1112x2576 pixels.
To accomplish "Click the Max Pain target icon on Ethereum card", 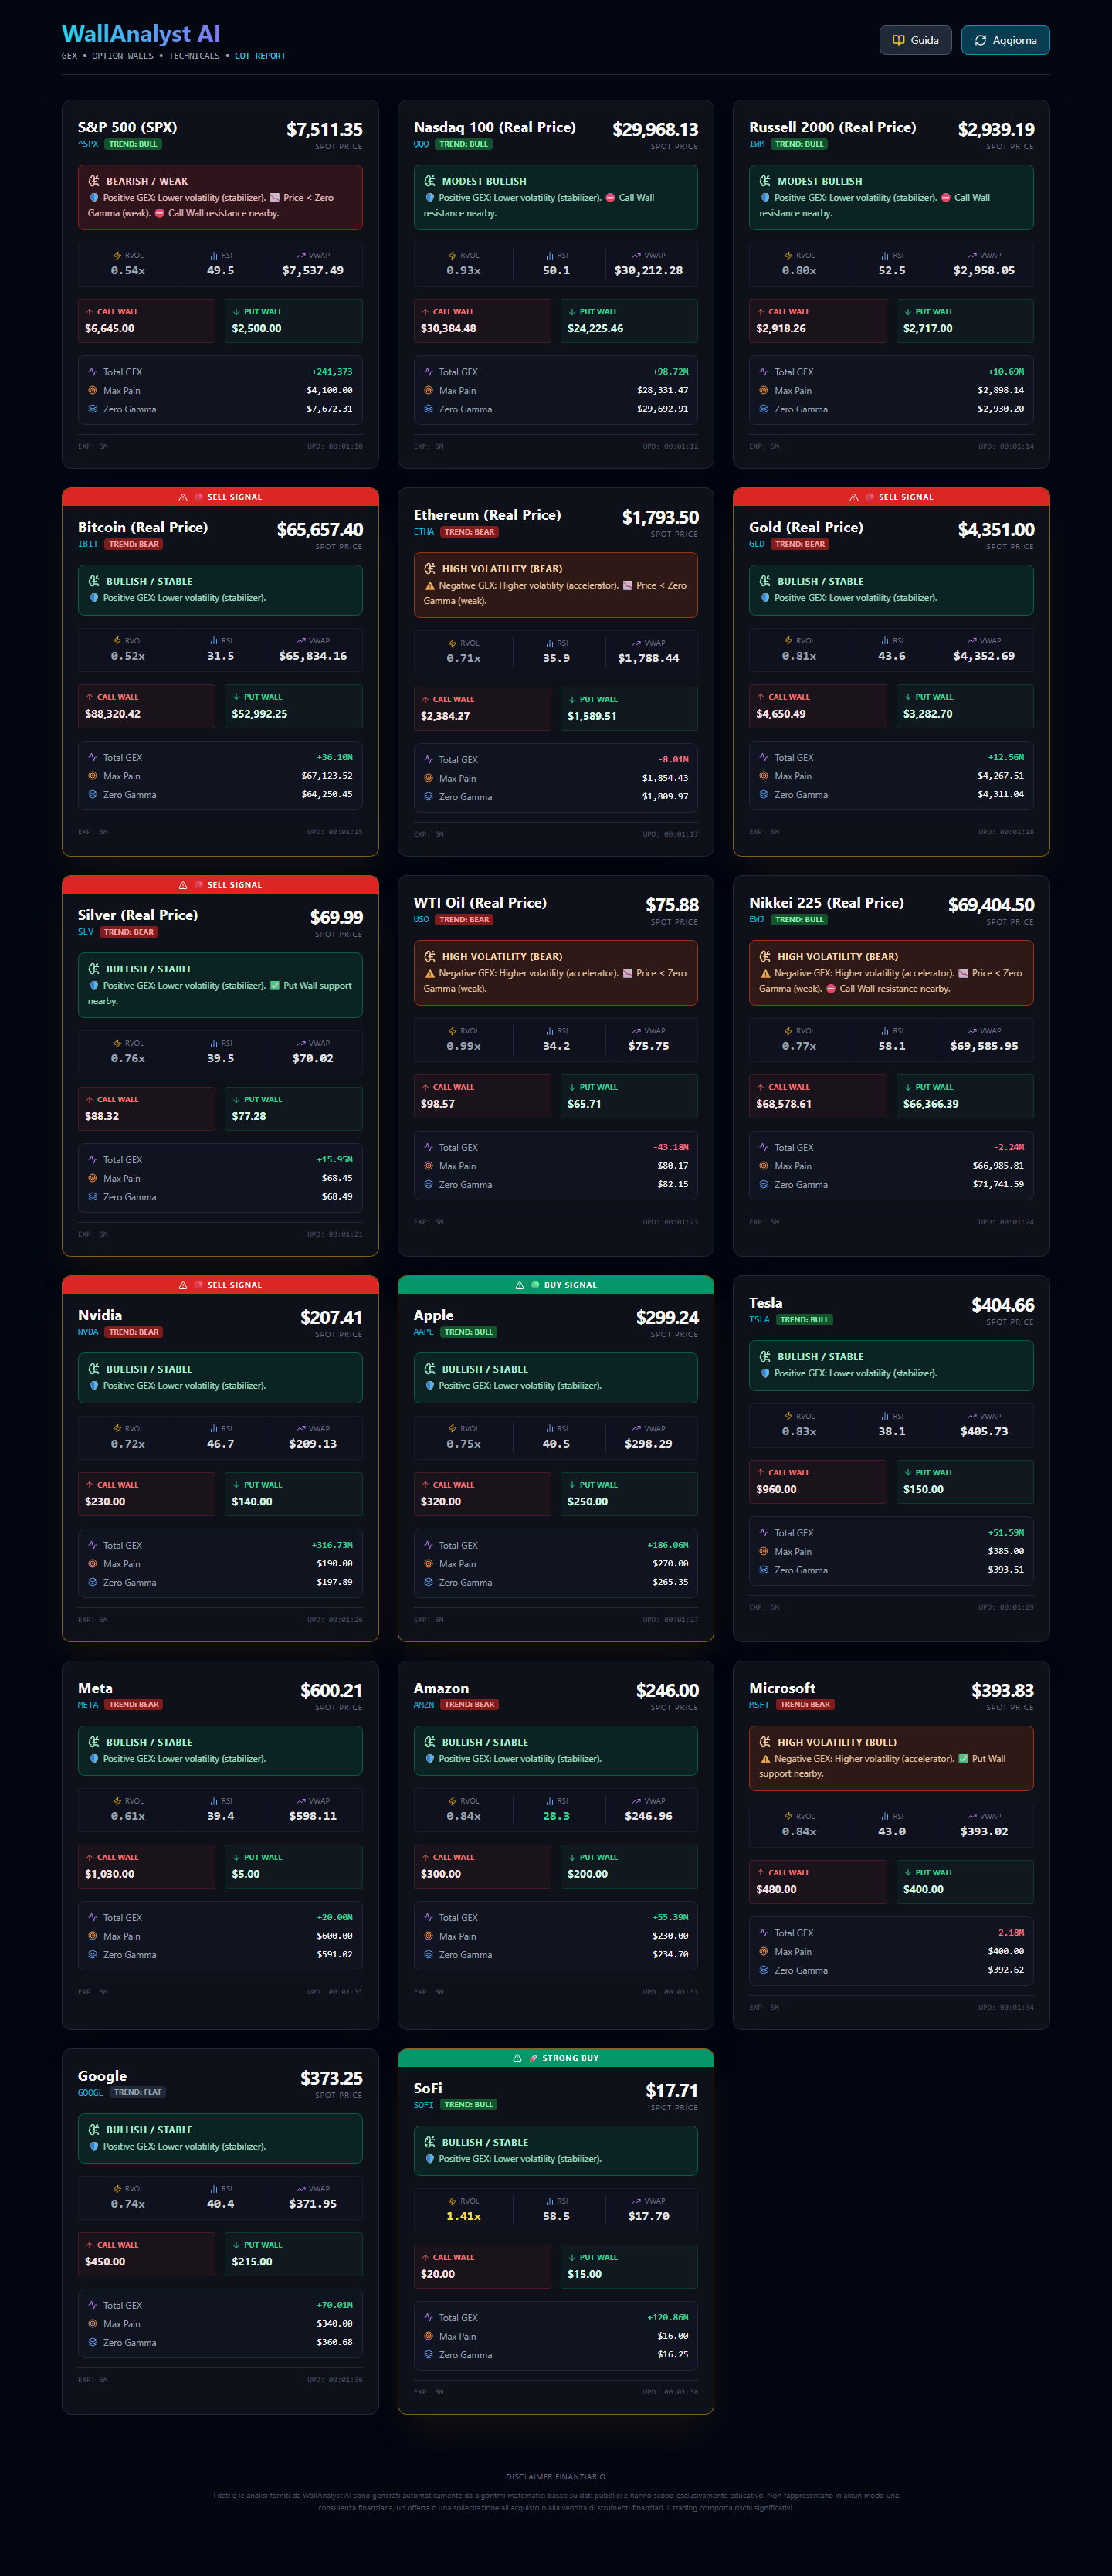I will tap(428, 778).
